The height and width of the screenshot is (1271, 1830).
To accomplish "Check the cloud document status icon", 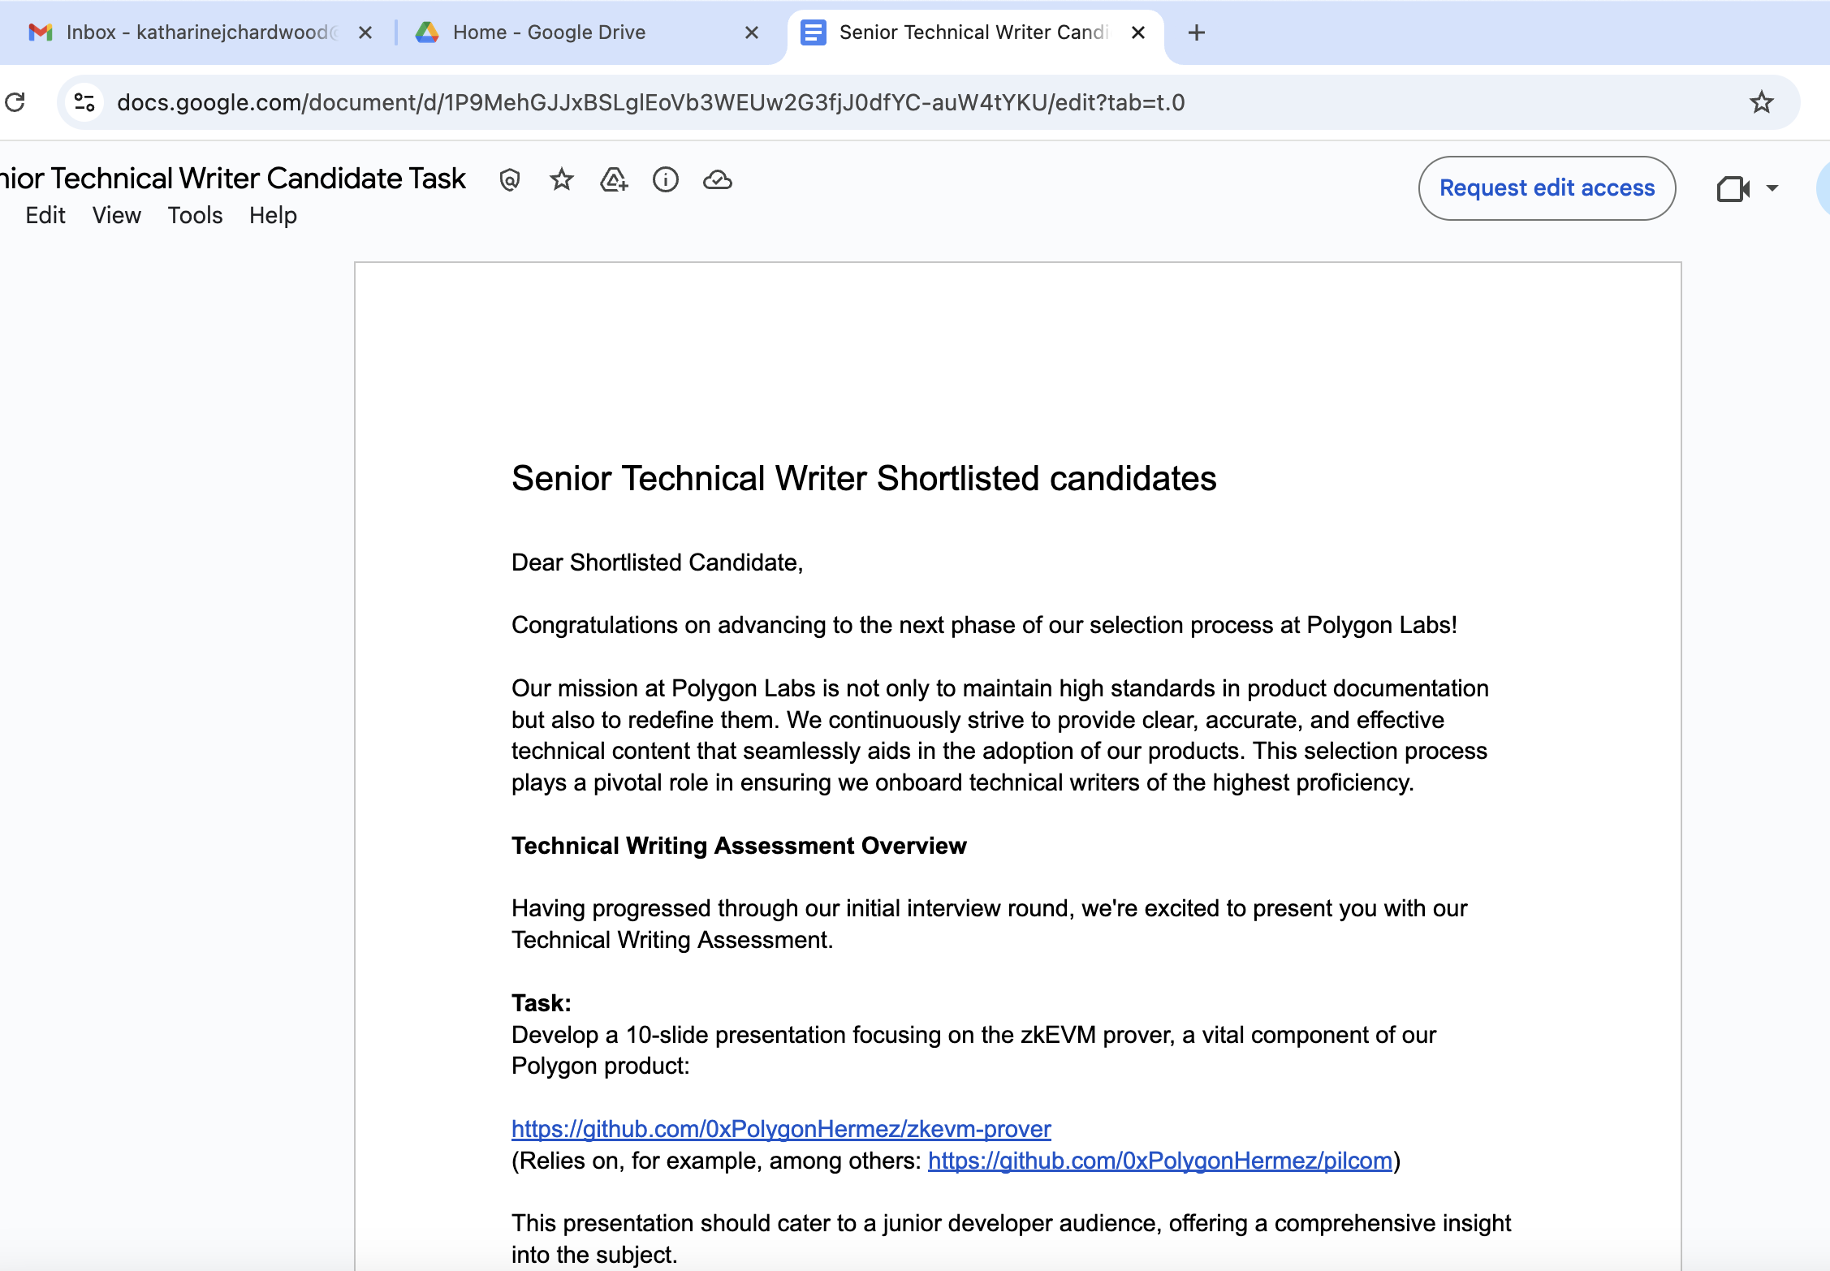I will click(x=718, y=179).
